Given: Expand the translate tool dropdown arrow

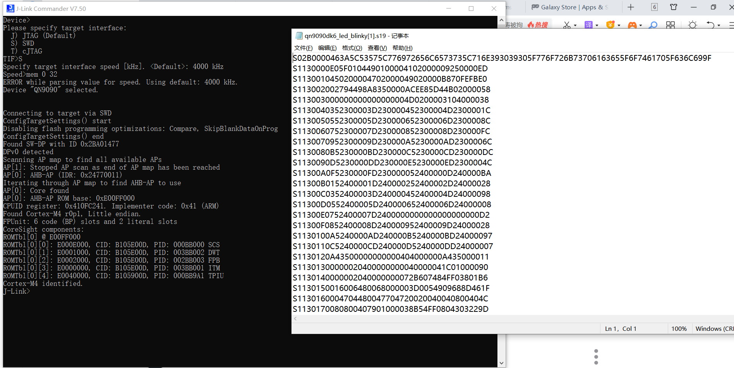Looking at the screenshot, I should [597, 25].
